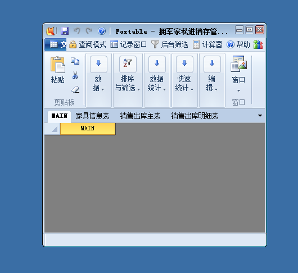Expand the 数据统计 dropdown

[157, 80]
